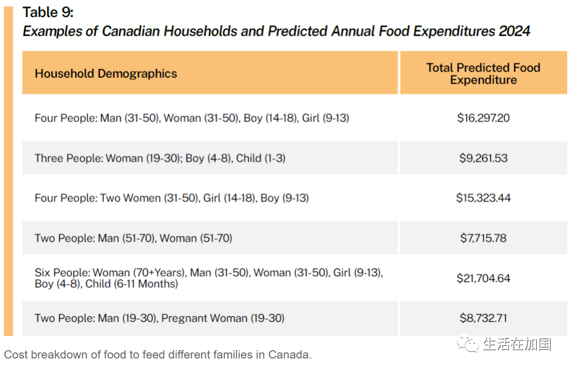570x369 pixels.
Task: Click the $9,261.53 expenditure value
Action: click(x=483, y=159)
